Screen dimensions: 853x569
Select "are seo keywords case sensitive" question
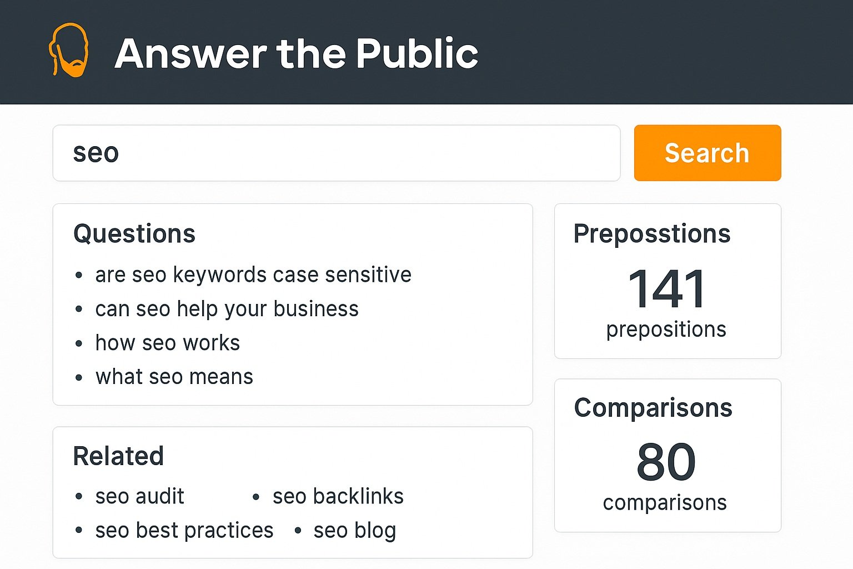[x=253, y=274]
